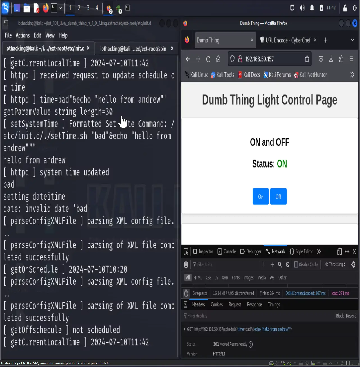Click the Filter URLs input field

214,264
